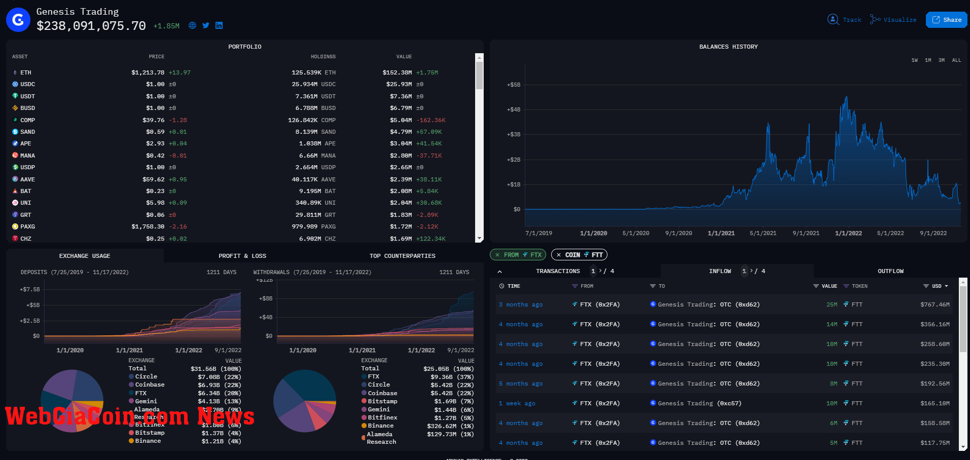Click the TIME clock icon header
This screenshot has height=460, width=970.
(501, 286)
